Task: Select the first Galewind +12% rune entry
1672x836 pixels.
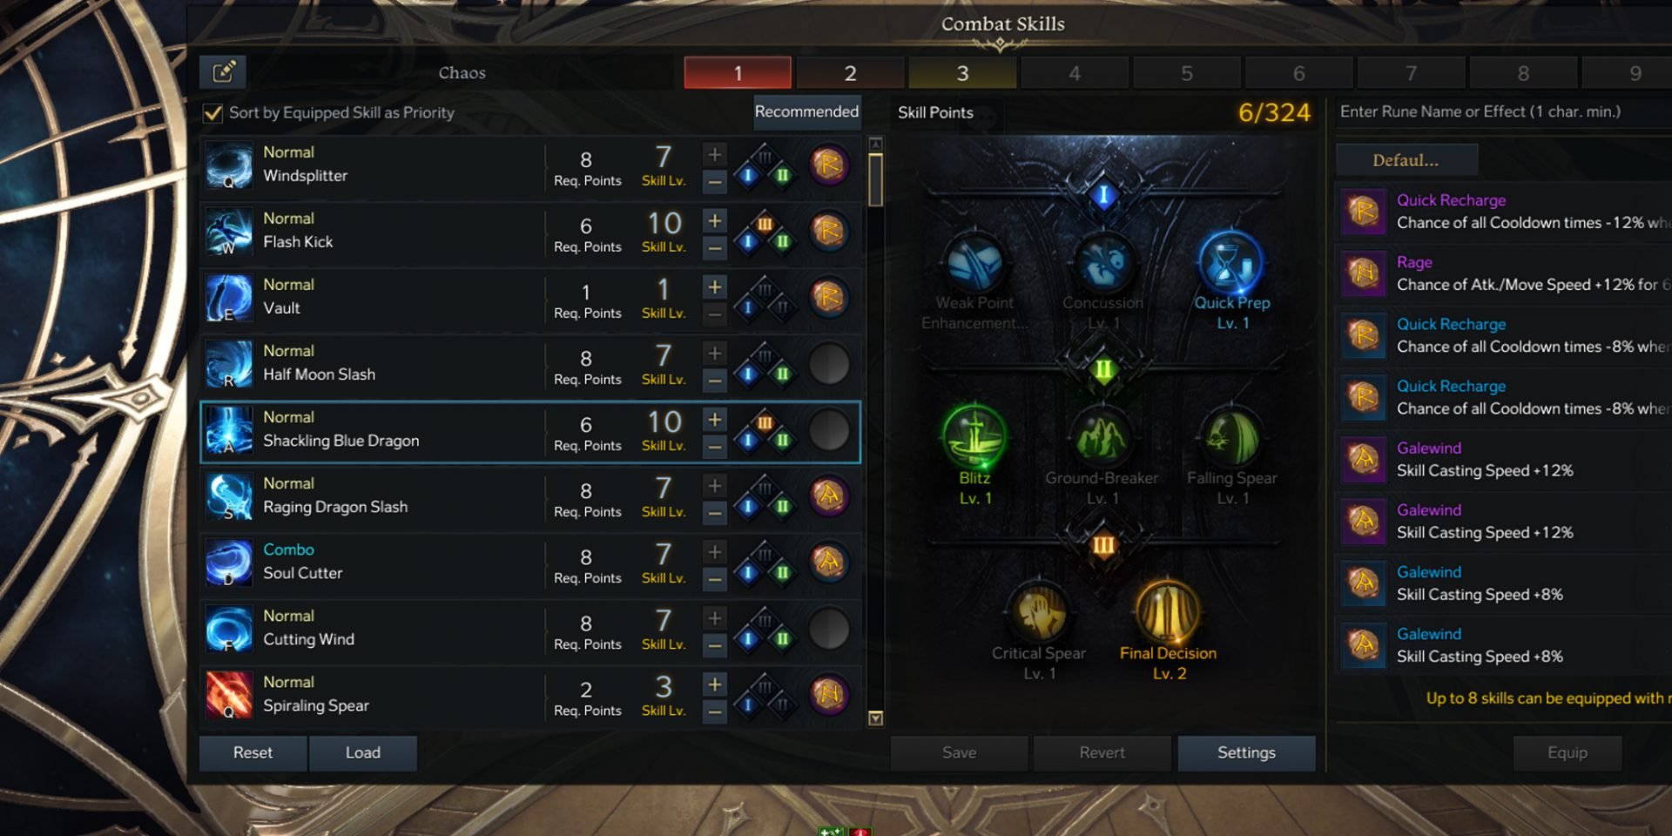Action: pyautogui.click(x=1504, y=459)
